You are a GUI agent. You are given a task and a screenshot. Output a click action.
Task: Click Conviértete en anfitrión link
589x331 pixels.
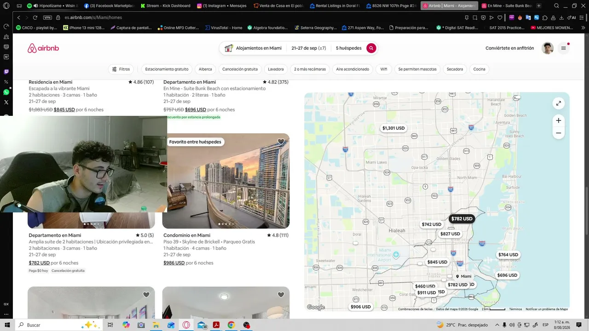(510, 48)
